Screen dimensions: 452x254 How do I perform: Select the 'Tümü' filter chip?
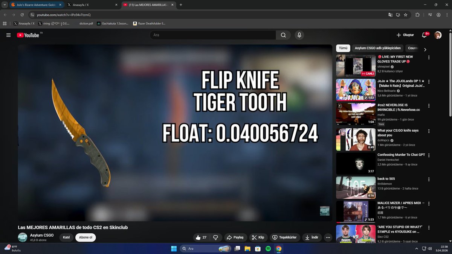pyautogui.click(x=343, y=48)
